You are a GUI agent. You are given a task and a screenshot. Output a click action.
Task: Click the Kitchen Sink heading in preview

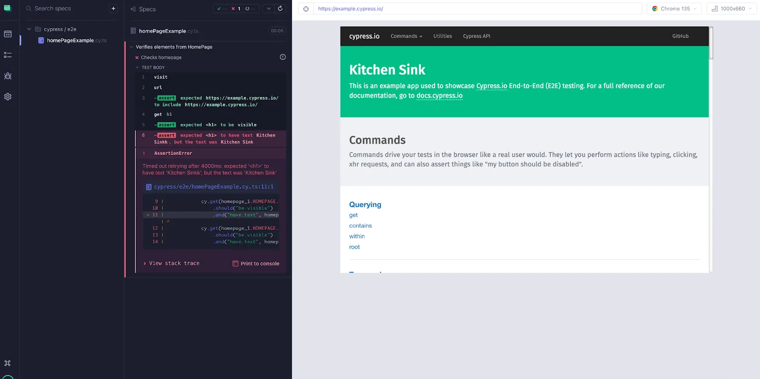[387, 70]
